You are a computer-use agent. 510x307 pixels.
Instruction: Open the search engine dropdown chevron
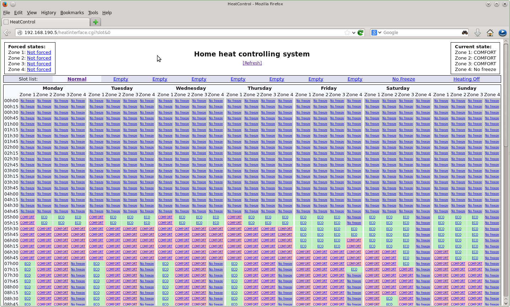(380, 32)
